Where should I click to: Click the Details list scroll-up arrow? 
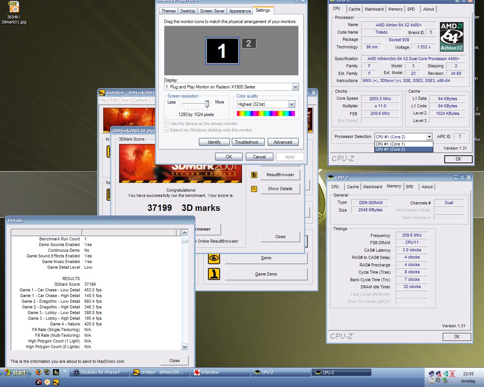pyautogui.click(x=185, y=232)
